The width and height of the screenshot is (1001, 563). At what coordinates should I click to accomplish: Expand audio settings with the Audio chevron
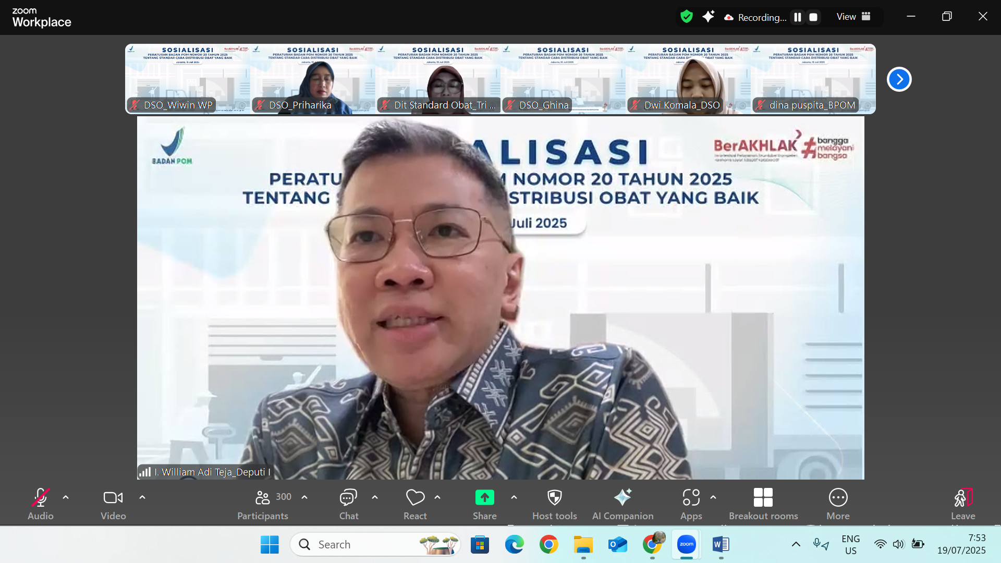click(66, 498)
